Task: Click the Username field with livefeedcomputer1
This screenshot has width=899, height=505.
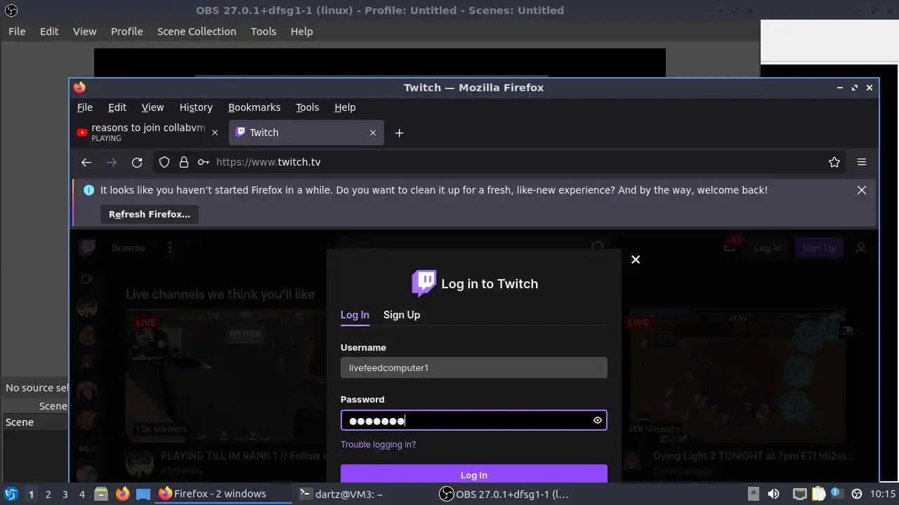Action: click(x=474, y=368)
